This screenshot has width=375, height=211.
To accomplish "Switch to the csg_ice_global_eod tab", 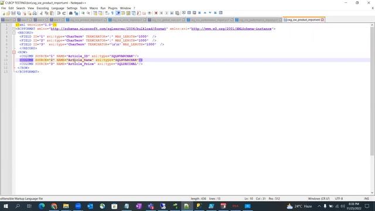I will 166,20.
